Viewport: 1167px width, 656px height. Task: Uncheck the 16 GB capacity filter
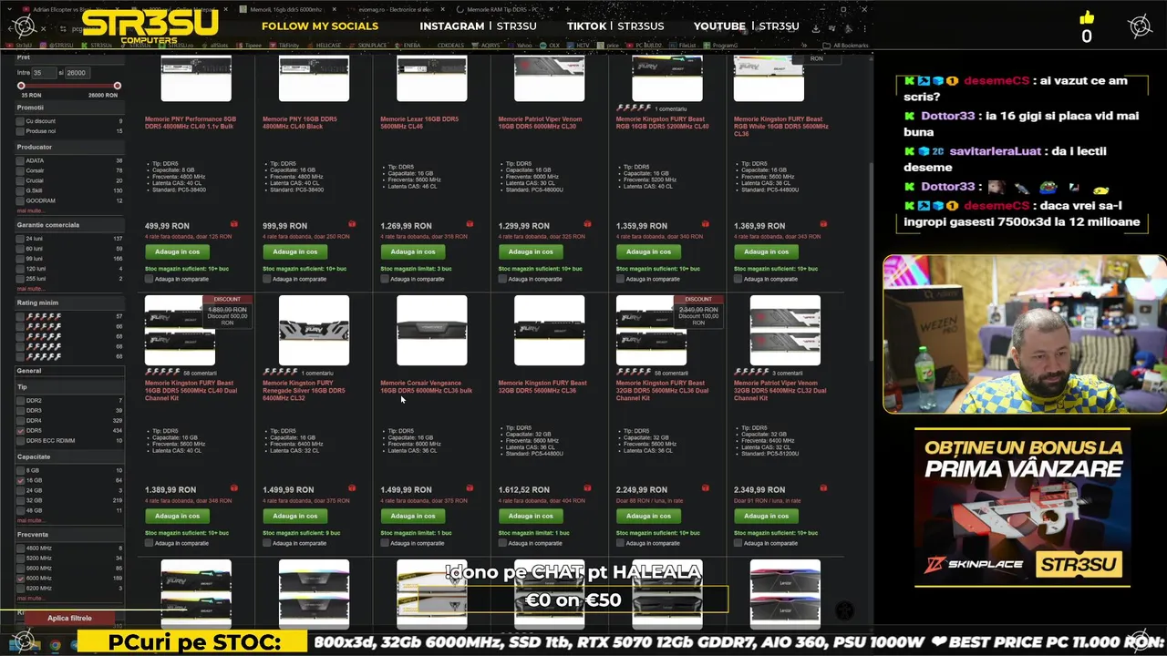click(x=20, y=480)
